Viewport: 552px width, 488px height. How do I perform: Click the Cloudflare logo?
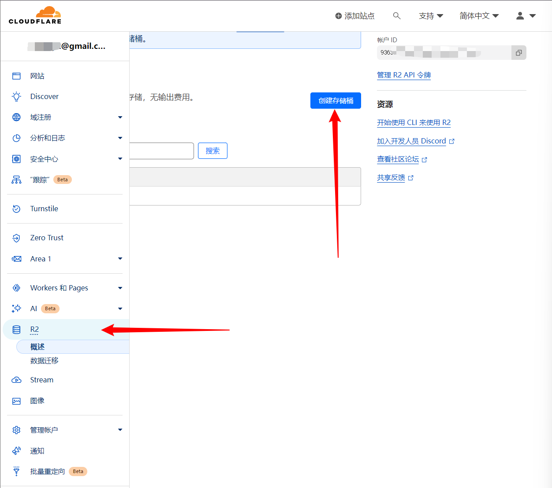point(35,15)
